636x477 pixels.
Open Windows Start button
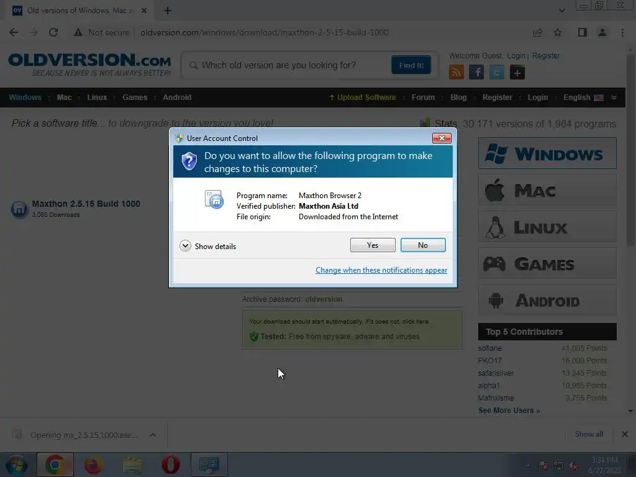coord(17,465)
